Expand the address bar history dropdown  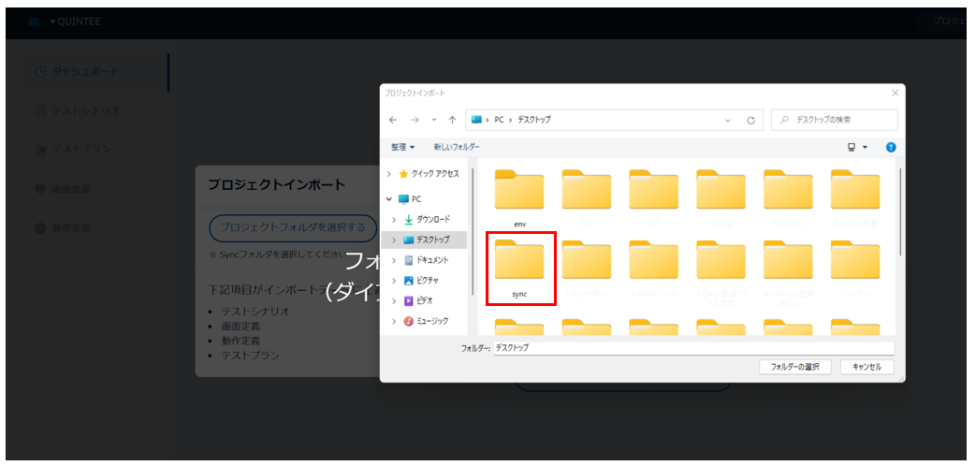coord(728,121)
